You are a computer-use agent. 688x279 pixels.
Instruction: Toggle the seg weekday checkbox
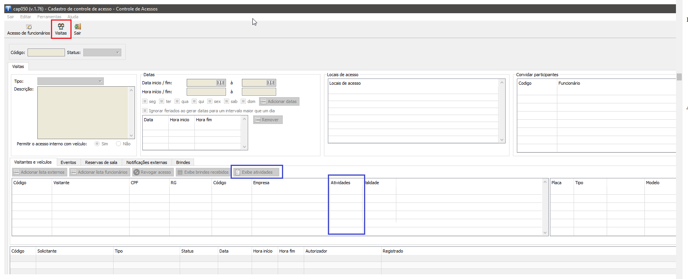(x=145, y=101)
